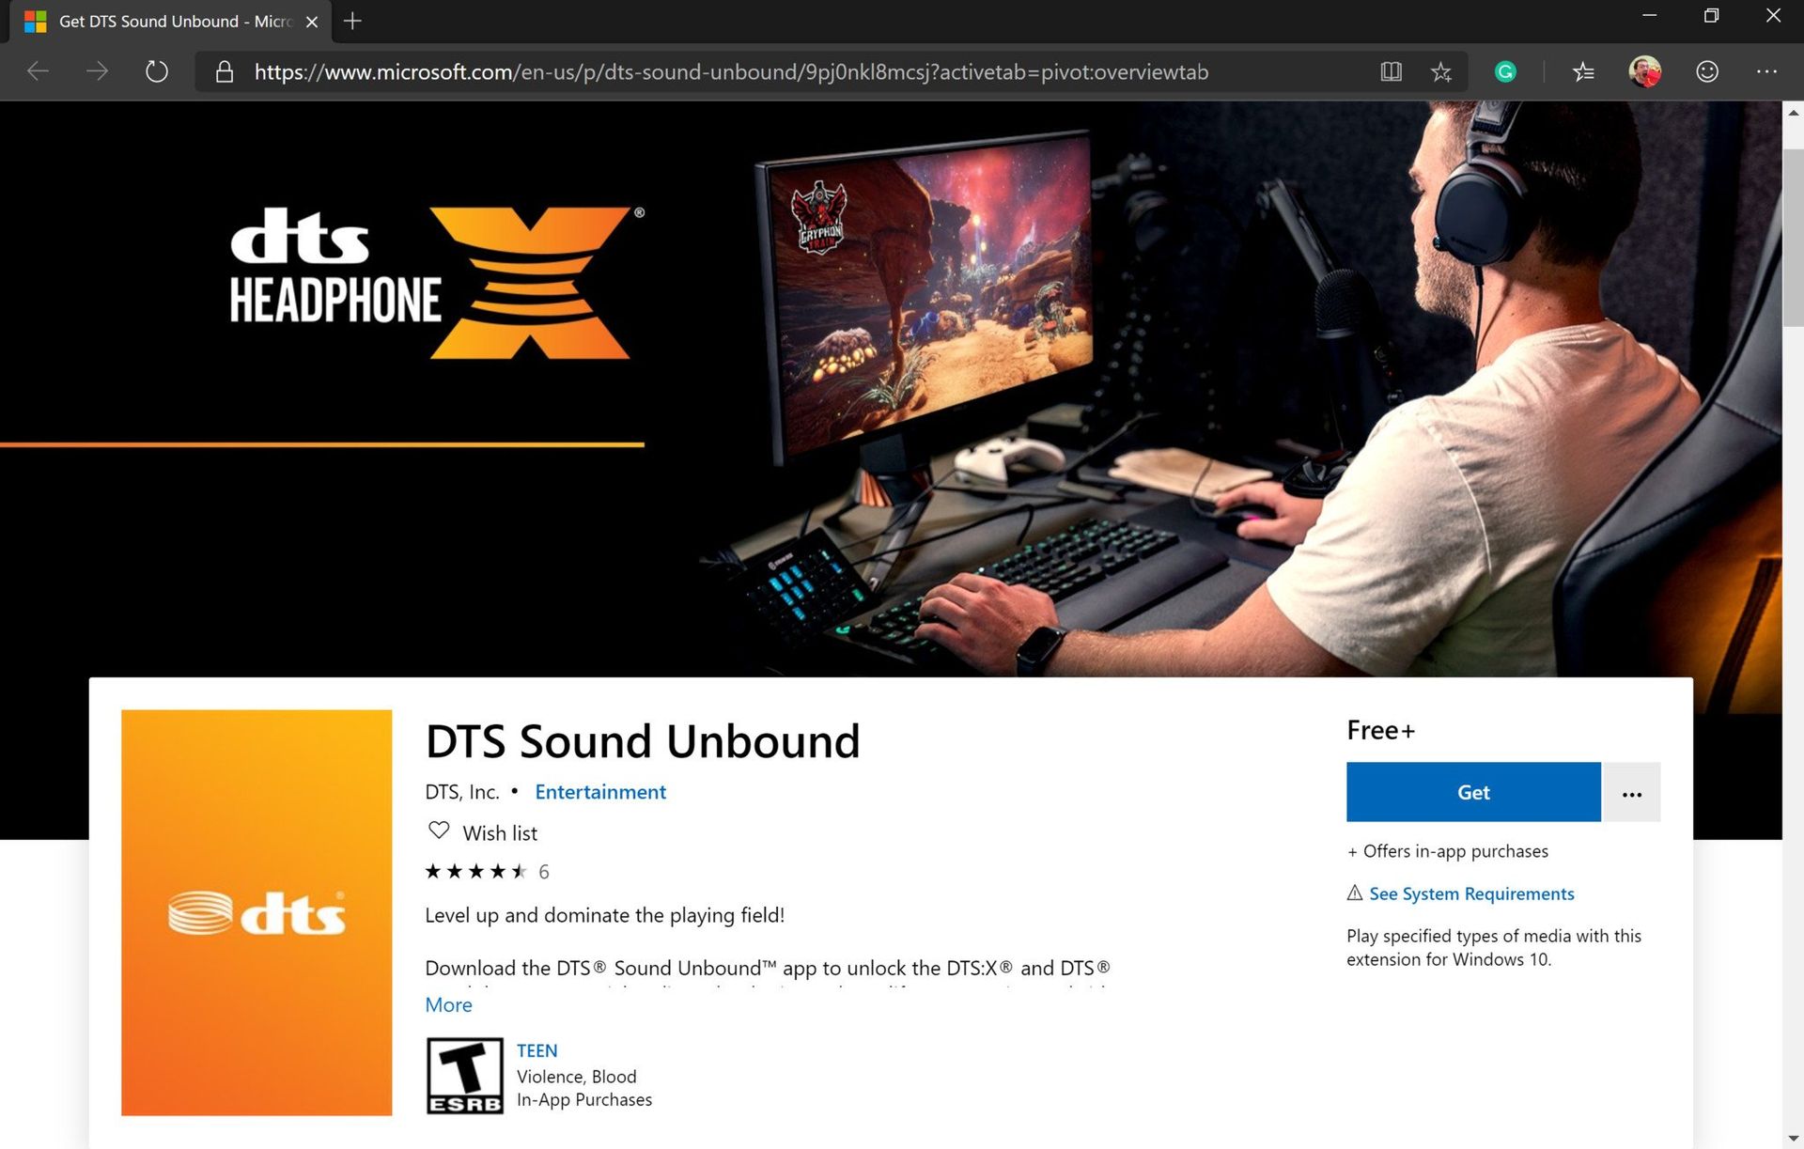Open the Entertainment category link

tap(600, 792)
